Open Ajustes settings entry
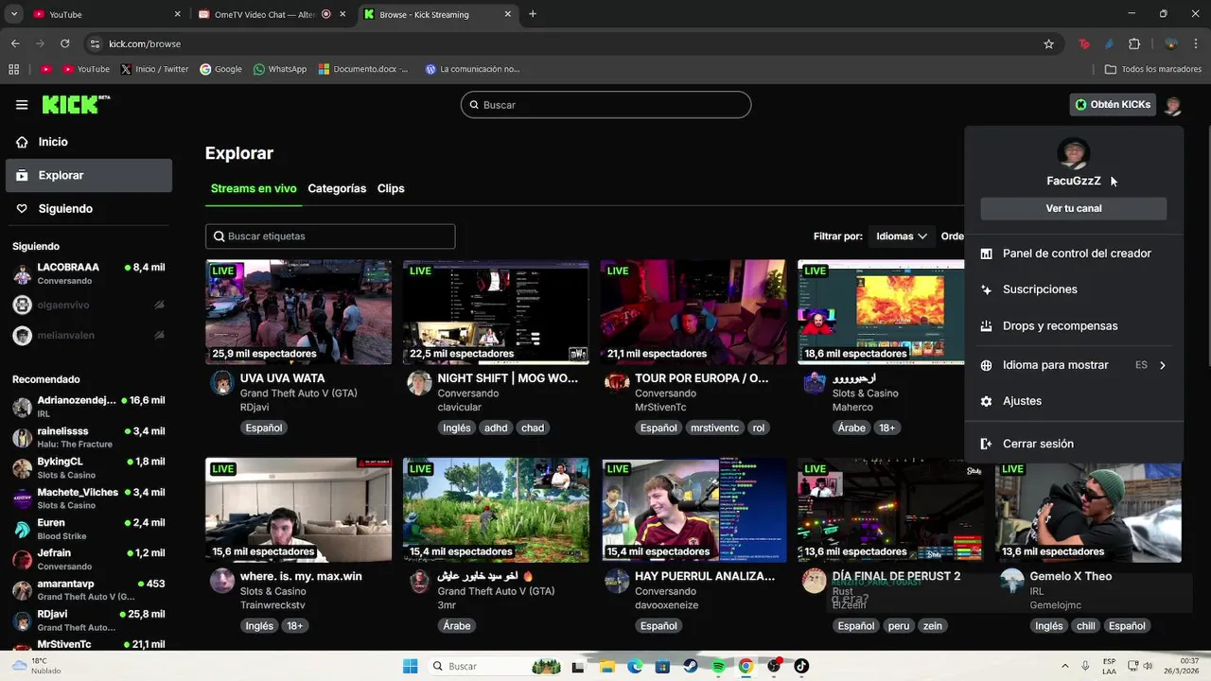1211x681 pixels. tap(1074, 401)
